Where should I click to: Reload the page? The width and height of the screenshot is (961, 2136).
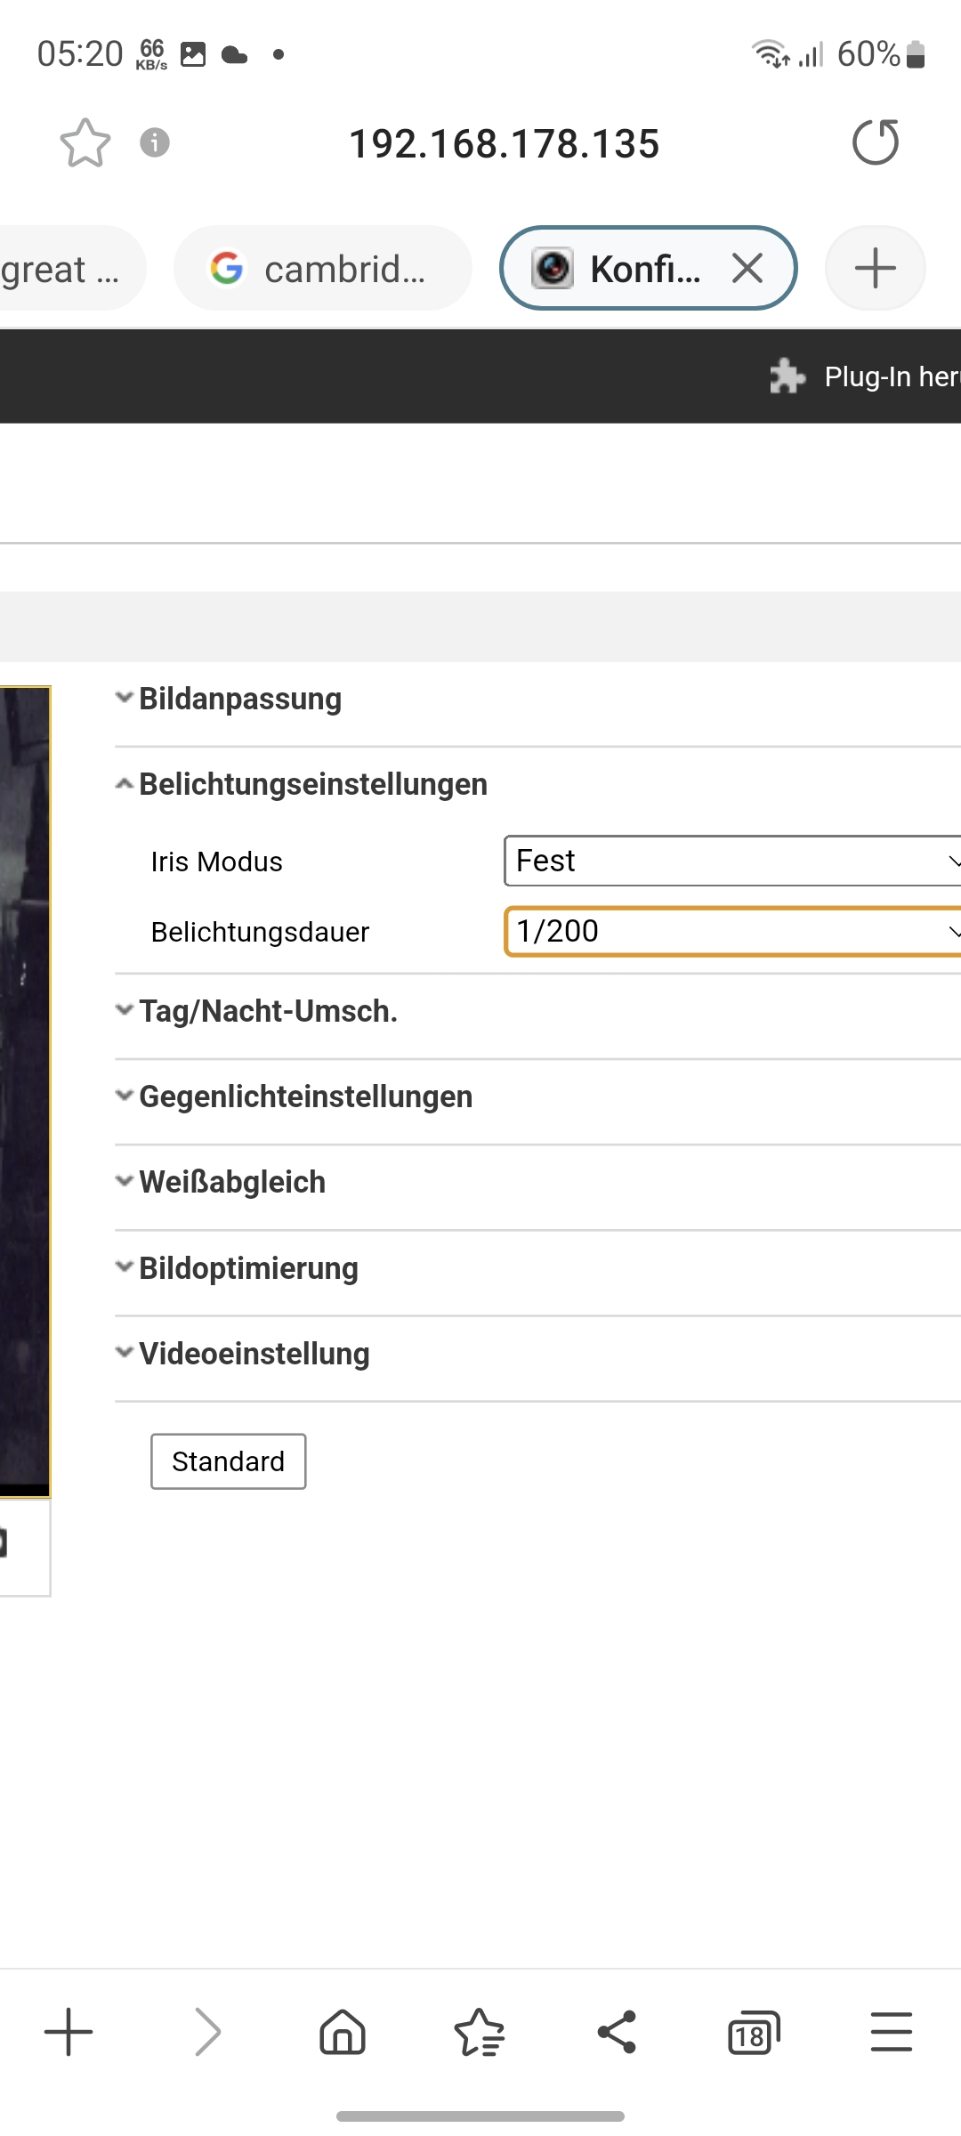(876, 142)
